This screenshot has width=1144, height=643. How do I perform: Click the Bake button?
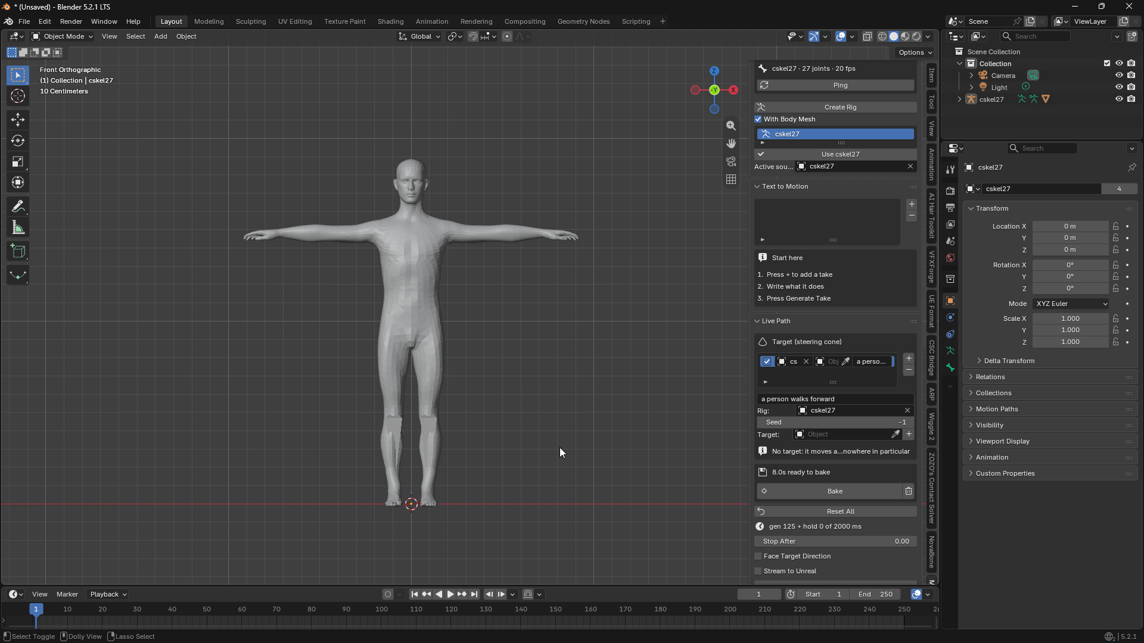click(x=829, y=491)
